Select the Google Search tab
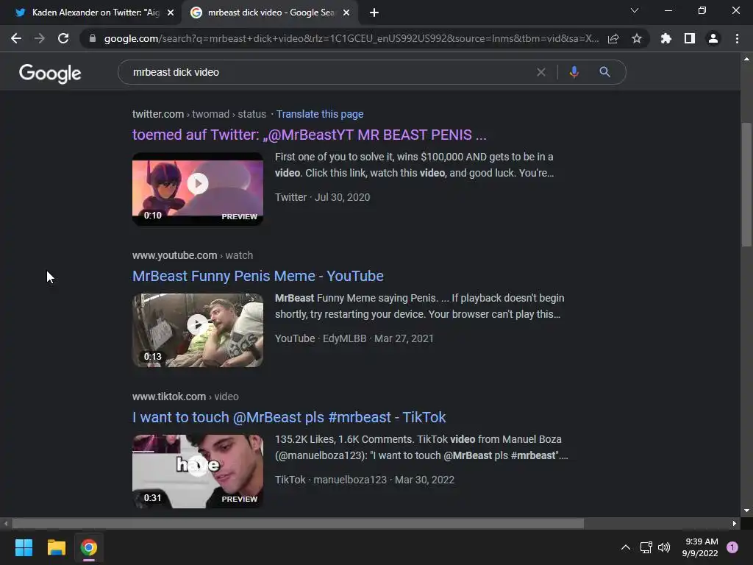Image resolution: width=753 pixels, height=565 pixels. (269, 13)
